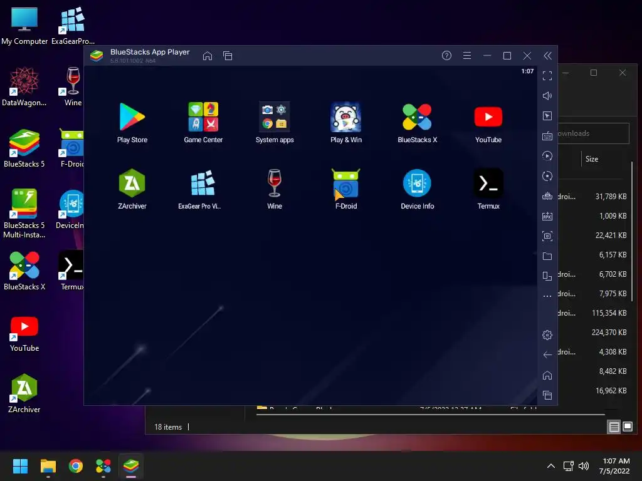Open ZArchiver app in BlueStacks
The image size is (642, 481).
[132, 189]
